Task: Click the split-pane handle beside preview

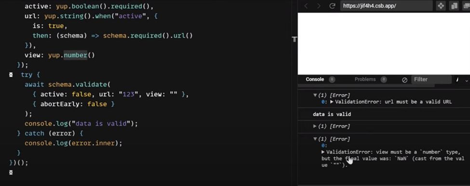Action: point(295,39)
